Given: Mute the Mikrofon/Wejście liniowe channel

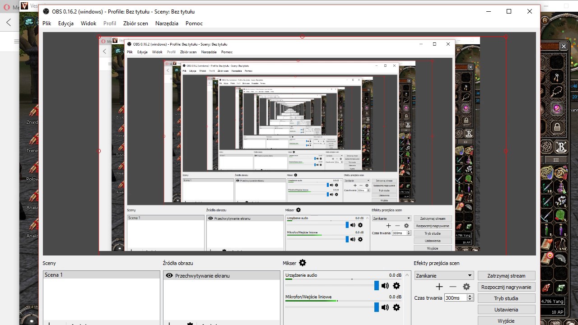Looking at the screenshot, I should point(385,307).
